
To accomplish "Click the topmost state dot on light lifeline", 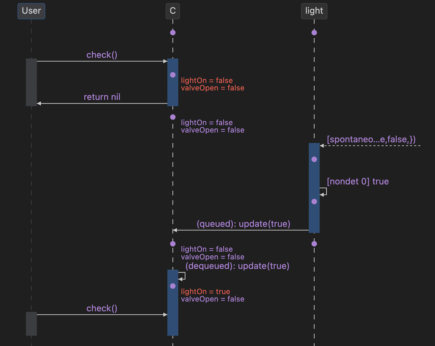I will click(x=314, y=33).
